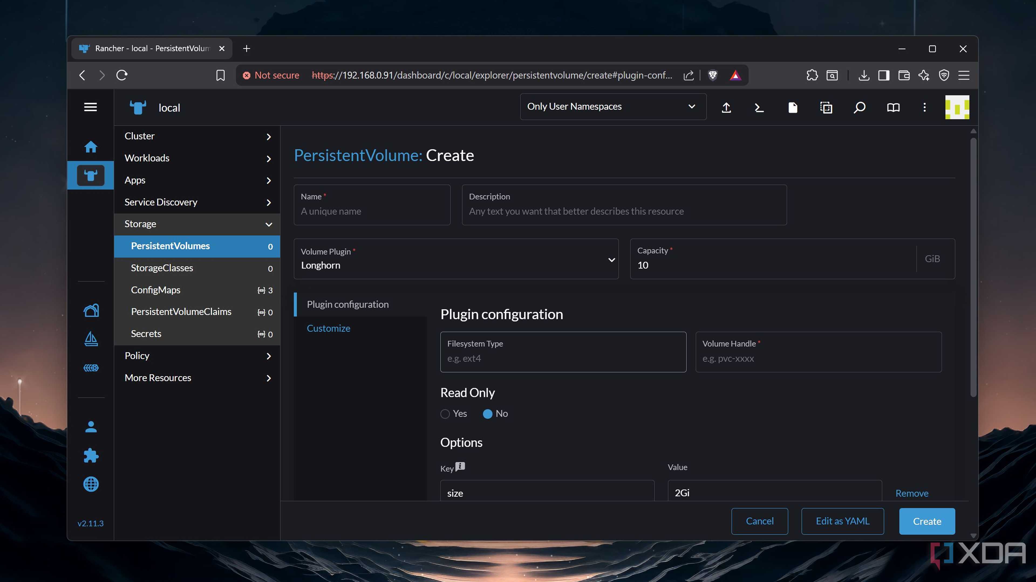Viewport: 1036px width, 582px height.
Task: Open the three-dot more options menu
Action: click(925, 107)
